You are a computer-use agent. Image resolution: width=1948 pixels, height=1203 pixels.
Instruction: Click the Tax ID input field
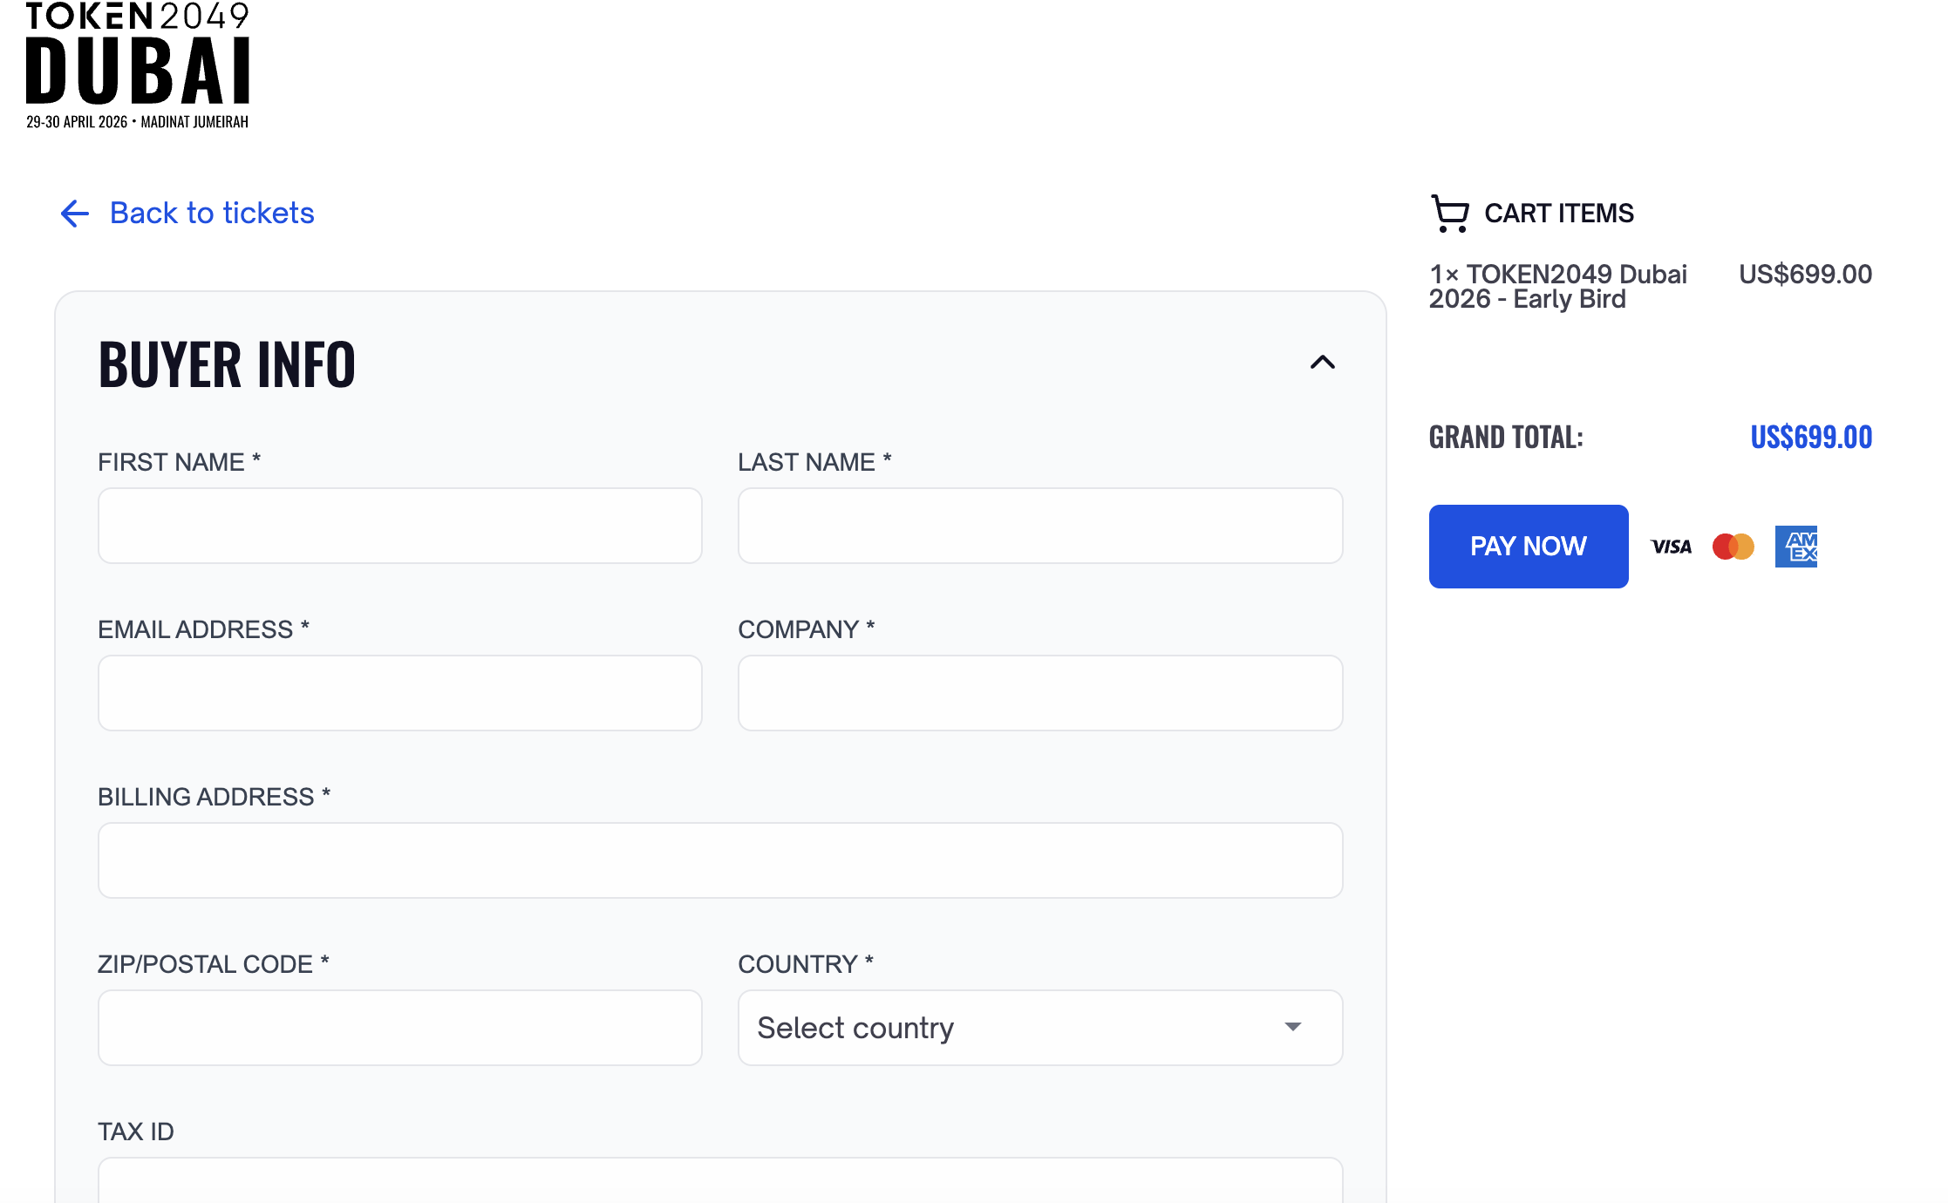719,1181
